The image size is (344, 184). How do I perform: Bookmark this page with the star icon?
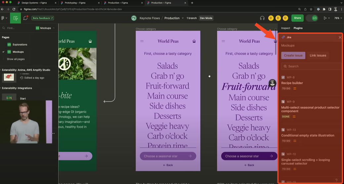pyautogui.click(x=311, y=9)
